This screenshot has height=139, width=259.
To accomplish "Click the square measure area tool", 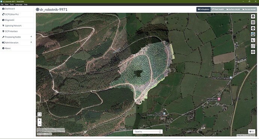I will 253,40.
